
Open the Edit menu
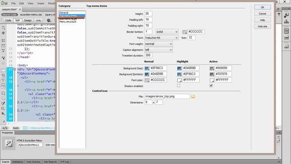click(21, 3)
